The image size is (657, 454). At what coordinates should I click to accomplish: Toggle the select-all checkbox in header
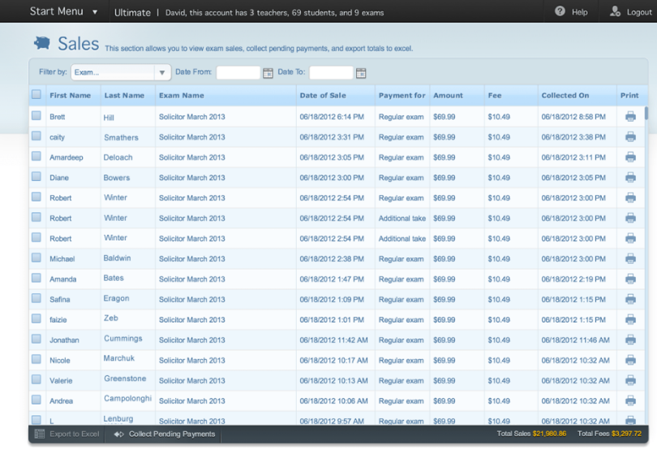tap(36, 95)
